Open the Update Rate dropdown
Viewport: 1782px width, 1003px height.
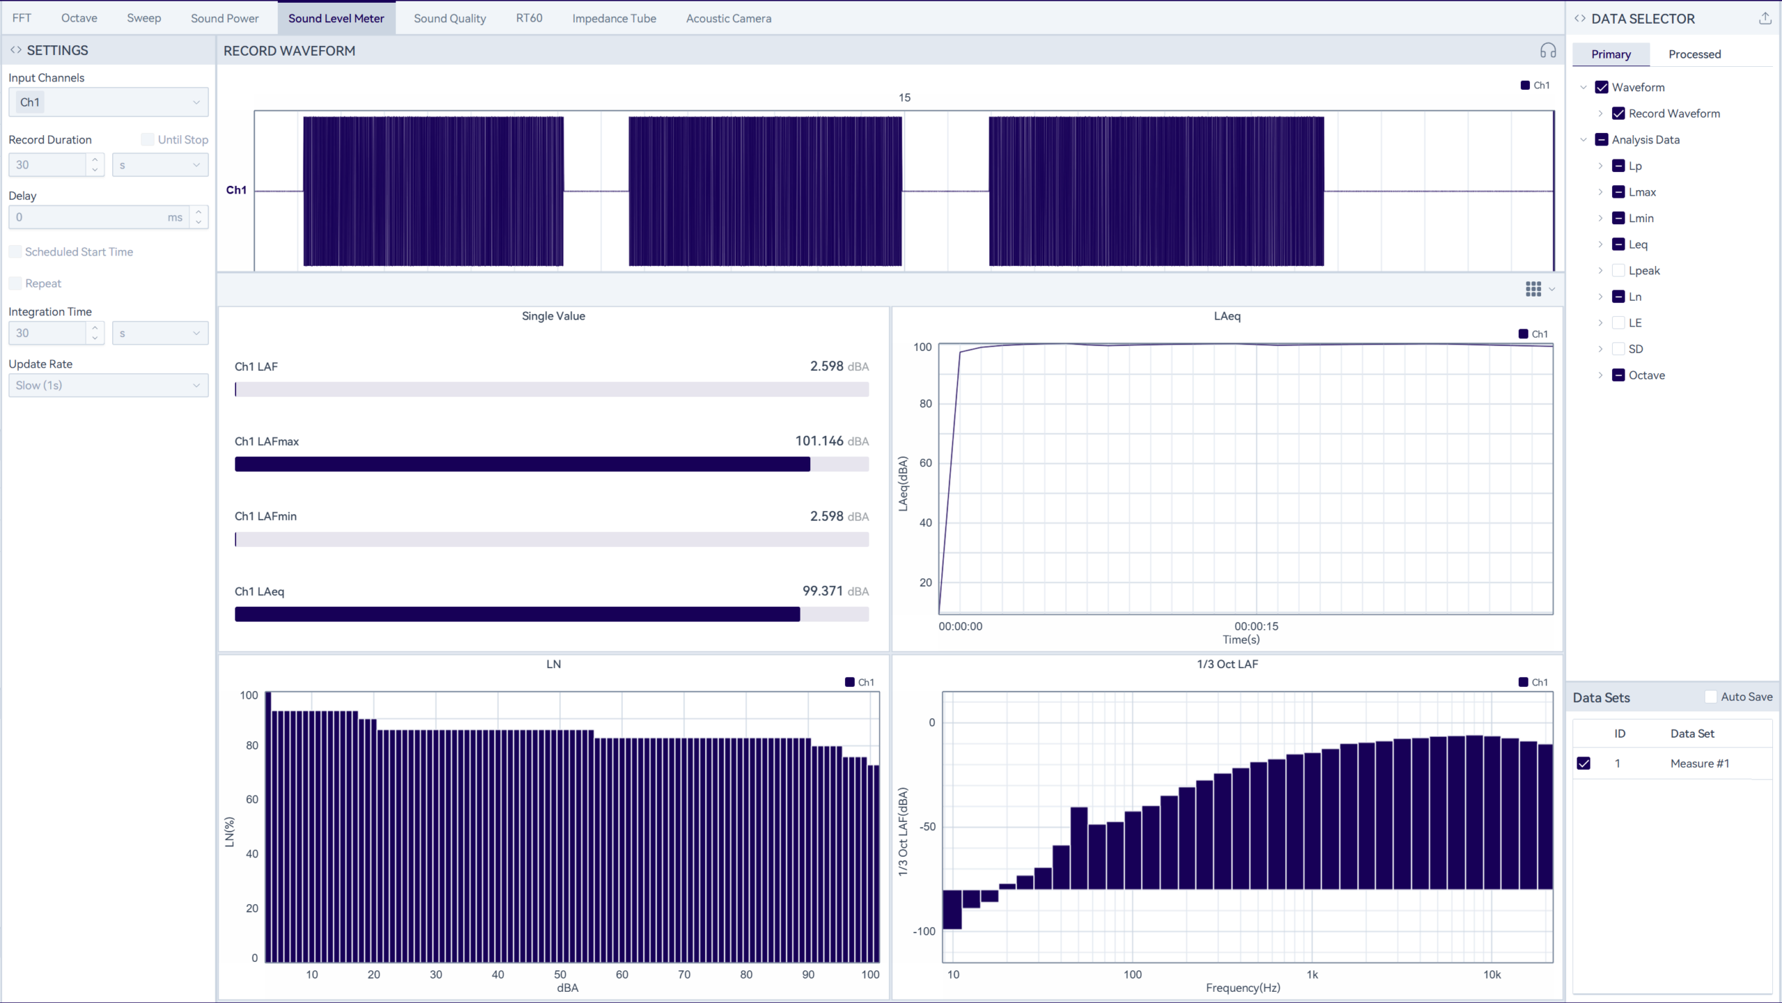[x=108, y=386]
